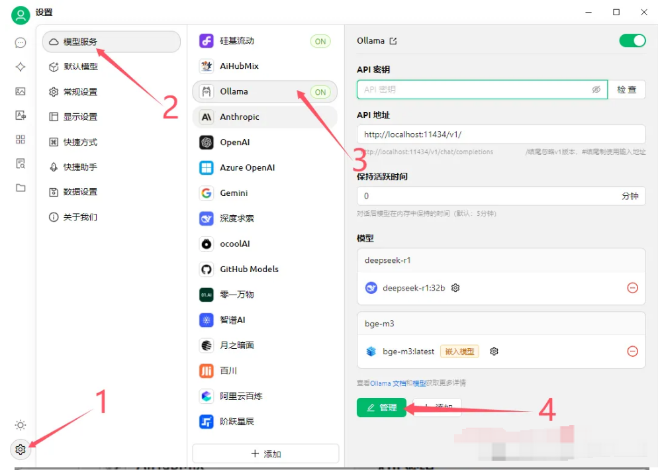Click the deepseek-r1 group header
This screenshot has height=470, width=658.
[x=501, y=260]
